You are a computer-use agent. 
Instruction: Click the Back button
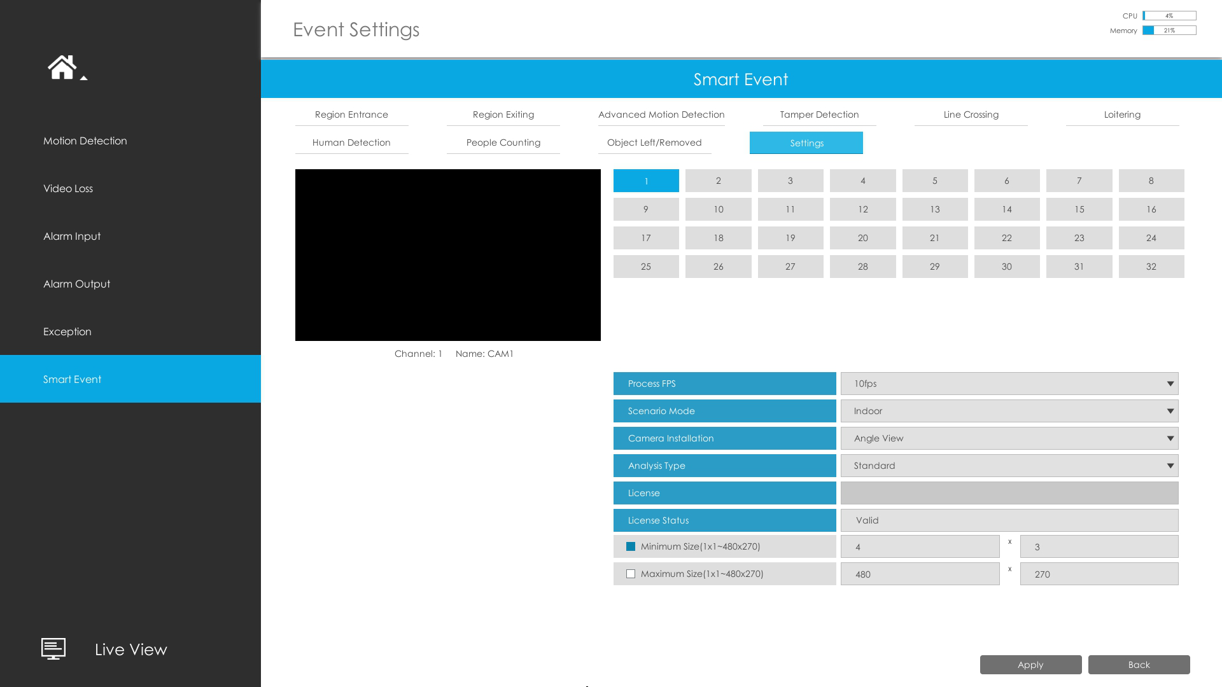point(1139,665)
